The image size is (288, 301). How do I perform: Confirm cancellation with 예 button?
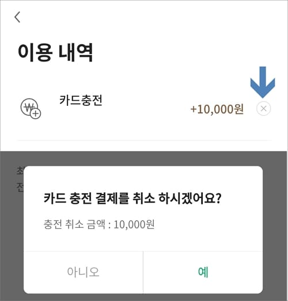tap(203, 272)
